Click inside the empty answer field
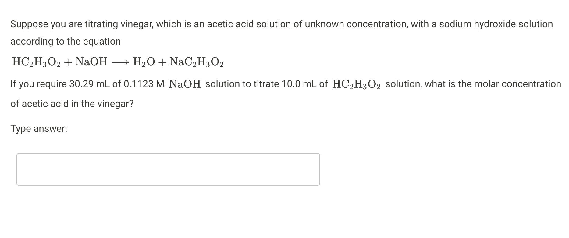Image resolution: width=569 pixels, height=238 pixels. click(x=168, y=169)
